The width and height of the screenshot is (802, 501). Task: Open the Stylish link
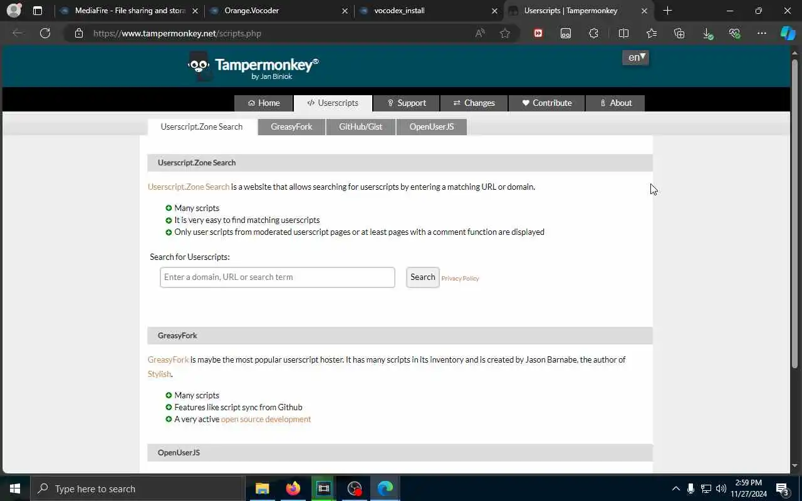159,374
